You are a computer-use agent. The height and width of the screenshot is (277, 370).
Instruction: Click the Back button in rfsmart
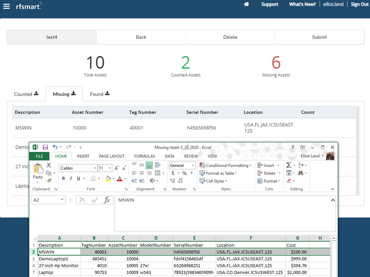coord(141,37)
